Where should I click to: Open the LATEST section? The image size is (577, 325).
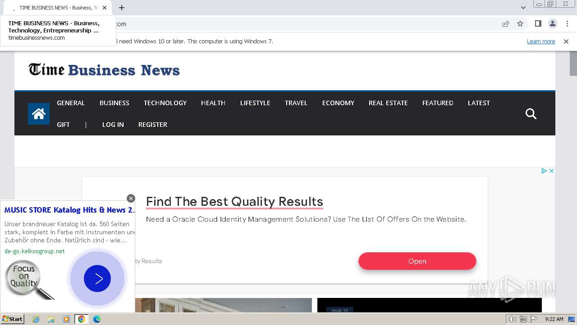479,103
